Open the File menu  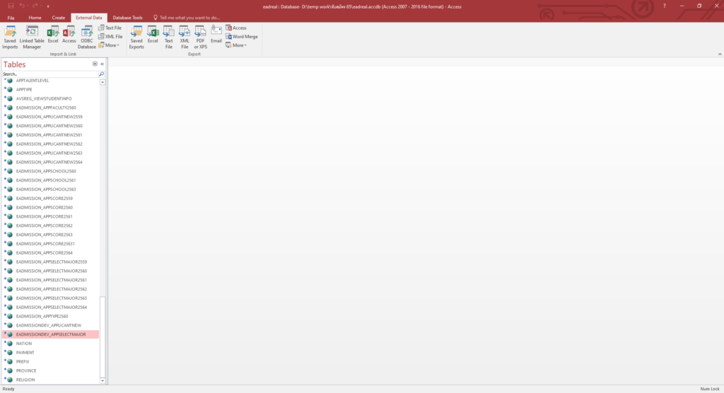pos(11,17)
